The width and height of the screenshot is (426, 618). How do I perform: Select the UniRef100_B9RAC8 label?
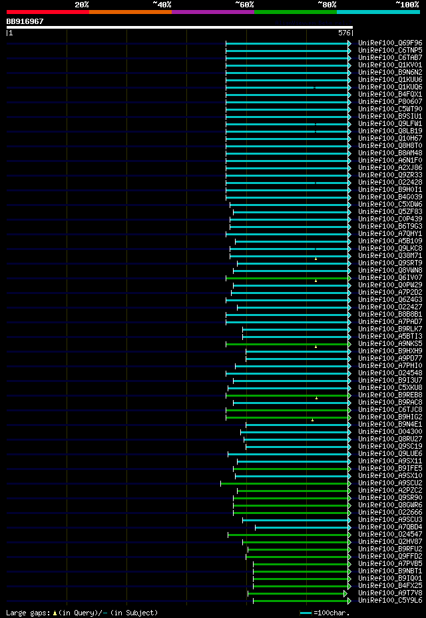tap(390, 403)
